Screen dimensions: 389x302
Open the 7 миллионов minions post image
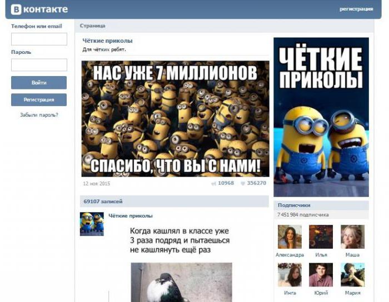tap(176, 119)
